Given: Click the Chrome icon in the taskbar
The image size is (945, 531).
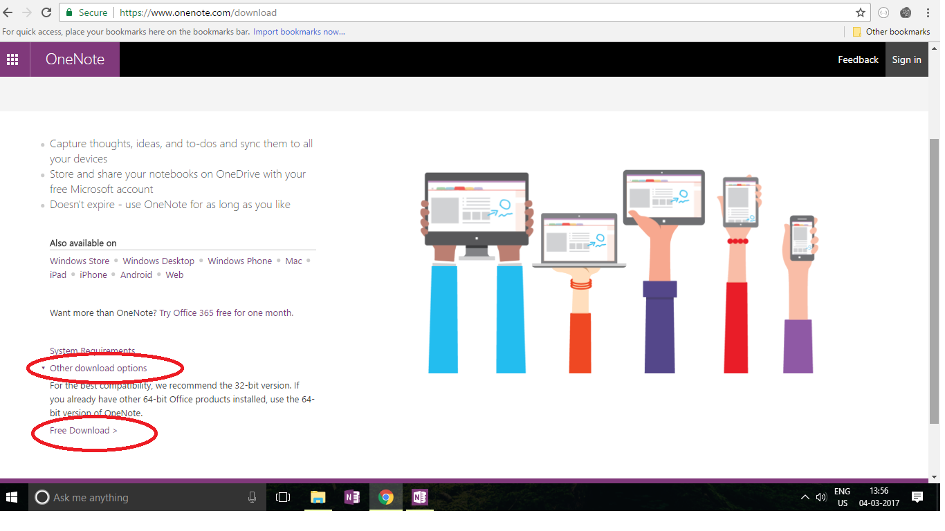Looking at the screenshot, I should 386,497.
